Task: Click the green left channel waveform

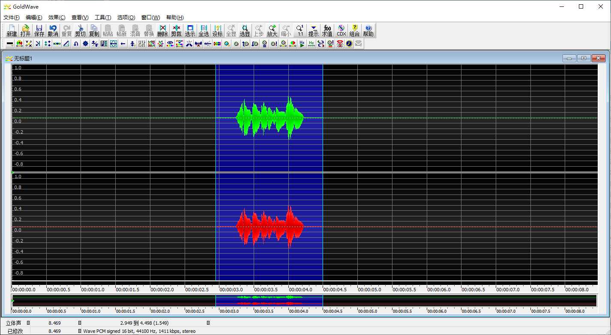Action: [270, 118]
